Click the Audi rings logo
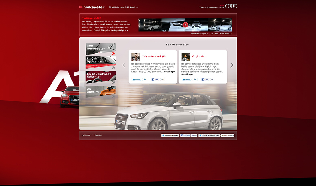 231,6
